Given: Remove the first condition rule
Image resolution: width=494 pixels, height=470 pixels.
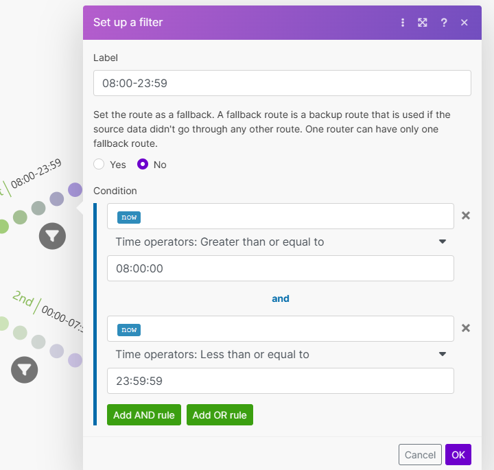Looking at the screenshot, I should (466, 215).
